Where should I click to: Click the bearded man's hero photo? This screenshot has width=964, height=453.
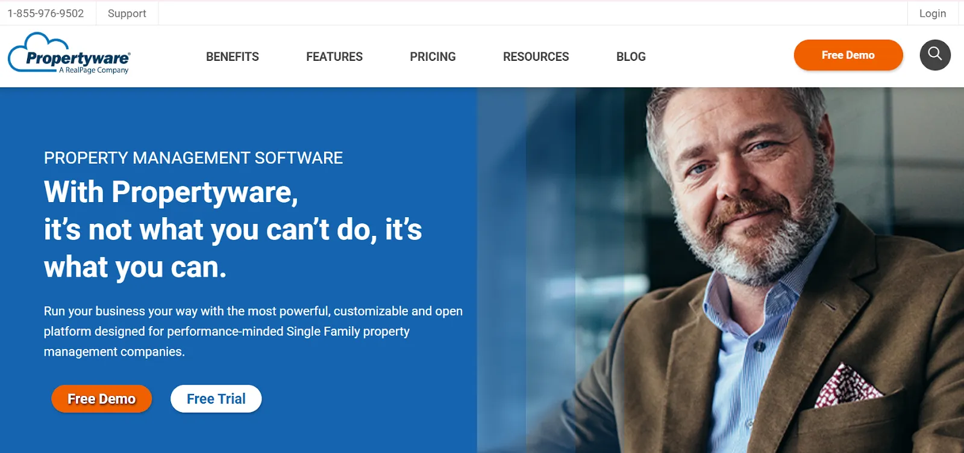tap(721, 270)
